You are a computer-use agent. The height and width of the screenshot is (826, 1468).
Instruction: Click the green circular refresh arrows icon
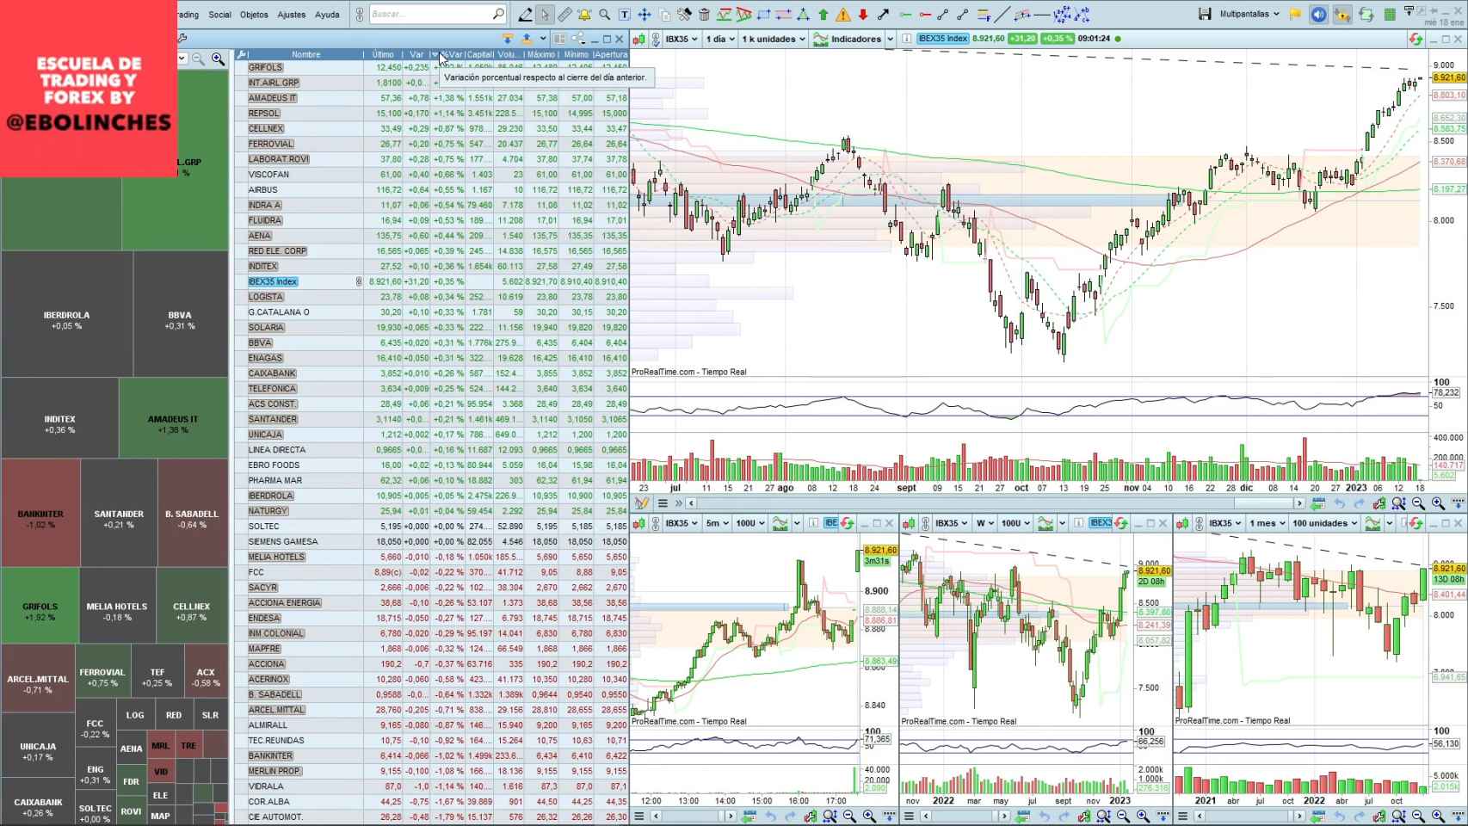pyautogui.click(x=1366, y=14)
